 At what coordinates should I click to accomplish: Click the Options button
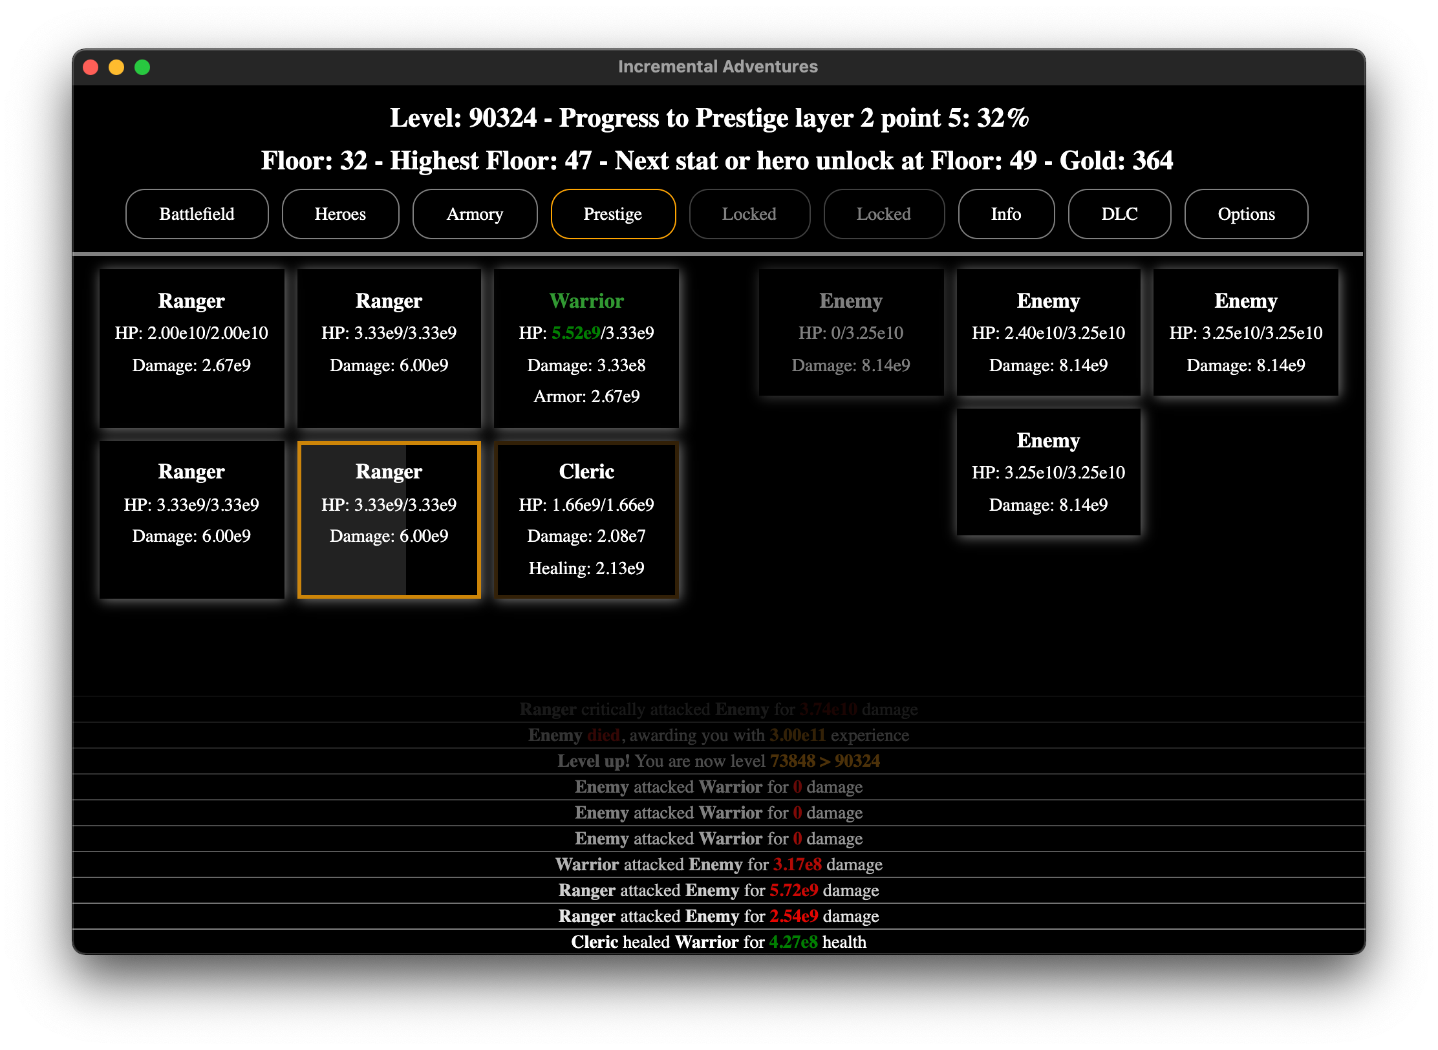pos(1247,212)
